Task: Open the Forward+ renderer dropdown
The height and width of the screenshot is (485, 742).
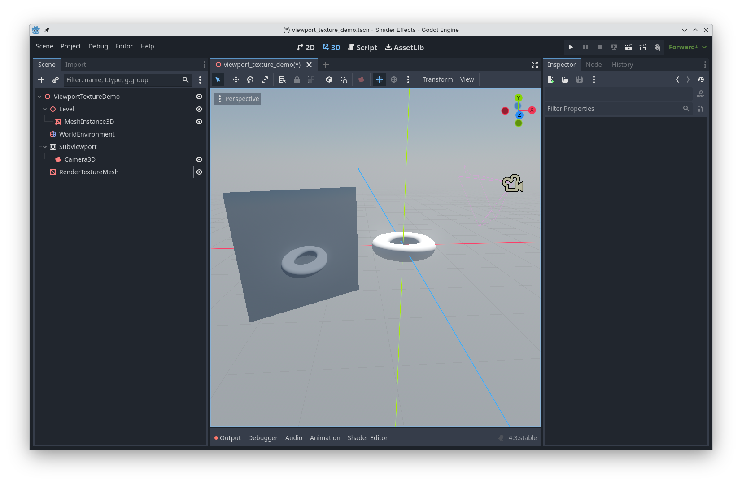Action: pos(688,47)
